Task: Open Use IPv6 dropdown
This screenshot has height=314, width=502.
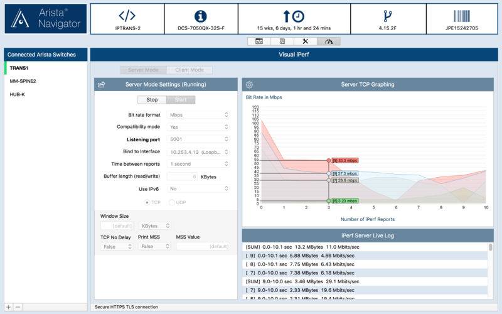Action: click(x=198, y=189)
